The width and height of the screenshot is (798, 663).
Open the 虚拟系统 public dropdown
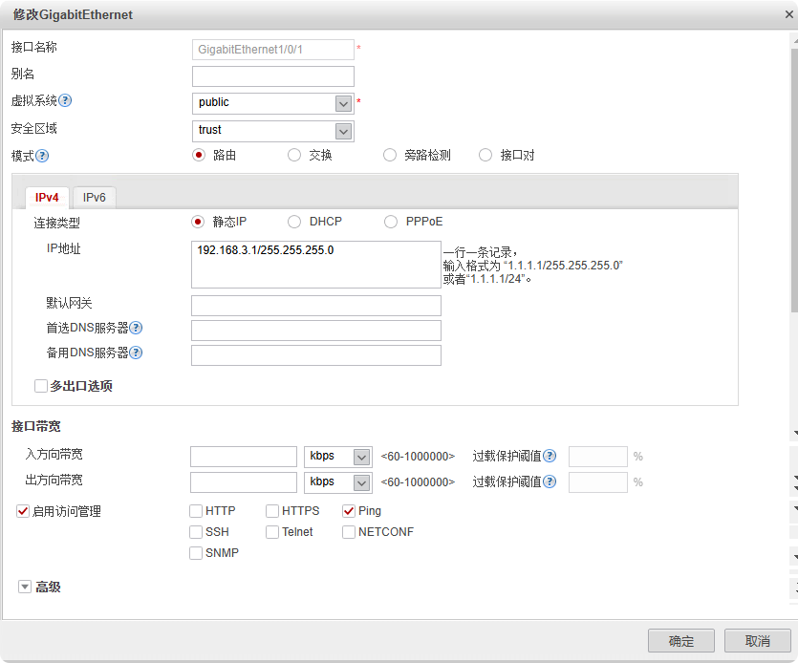(x=343, y=103)
